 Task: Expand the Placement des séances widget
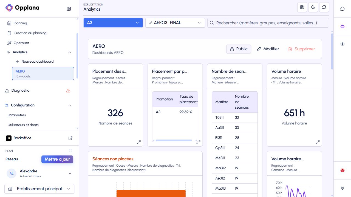[139, 142]
